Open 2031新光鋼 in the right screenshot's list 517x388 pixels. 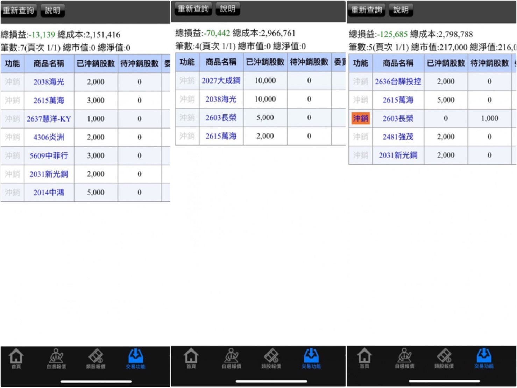click(398, 155)
